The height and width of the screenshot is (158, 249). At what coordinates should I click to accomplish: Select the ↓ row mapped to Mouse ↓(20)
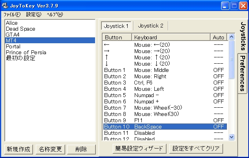[165, 64]
